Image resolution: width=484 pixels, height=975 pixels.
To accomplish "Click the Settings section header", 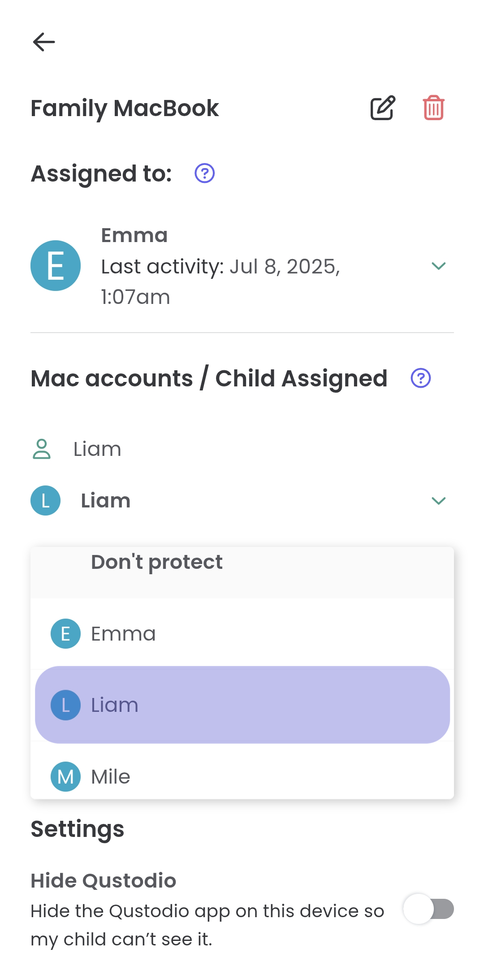I will click(x=77, y=829).
